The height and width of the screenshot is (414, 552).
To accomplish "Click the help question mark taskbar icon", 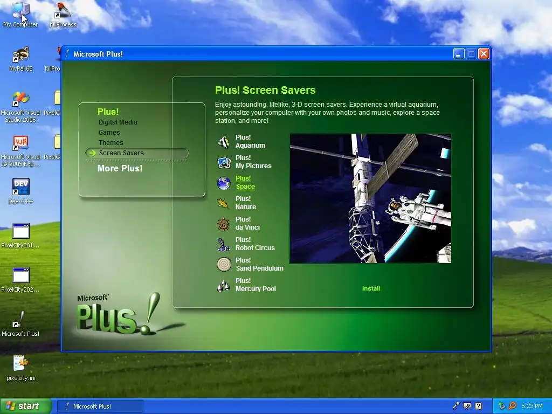I will tap(479, 406).
